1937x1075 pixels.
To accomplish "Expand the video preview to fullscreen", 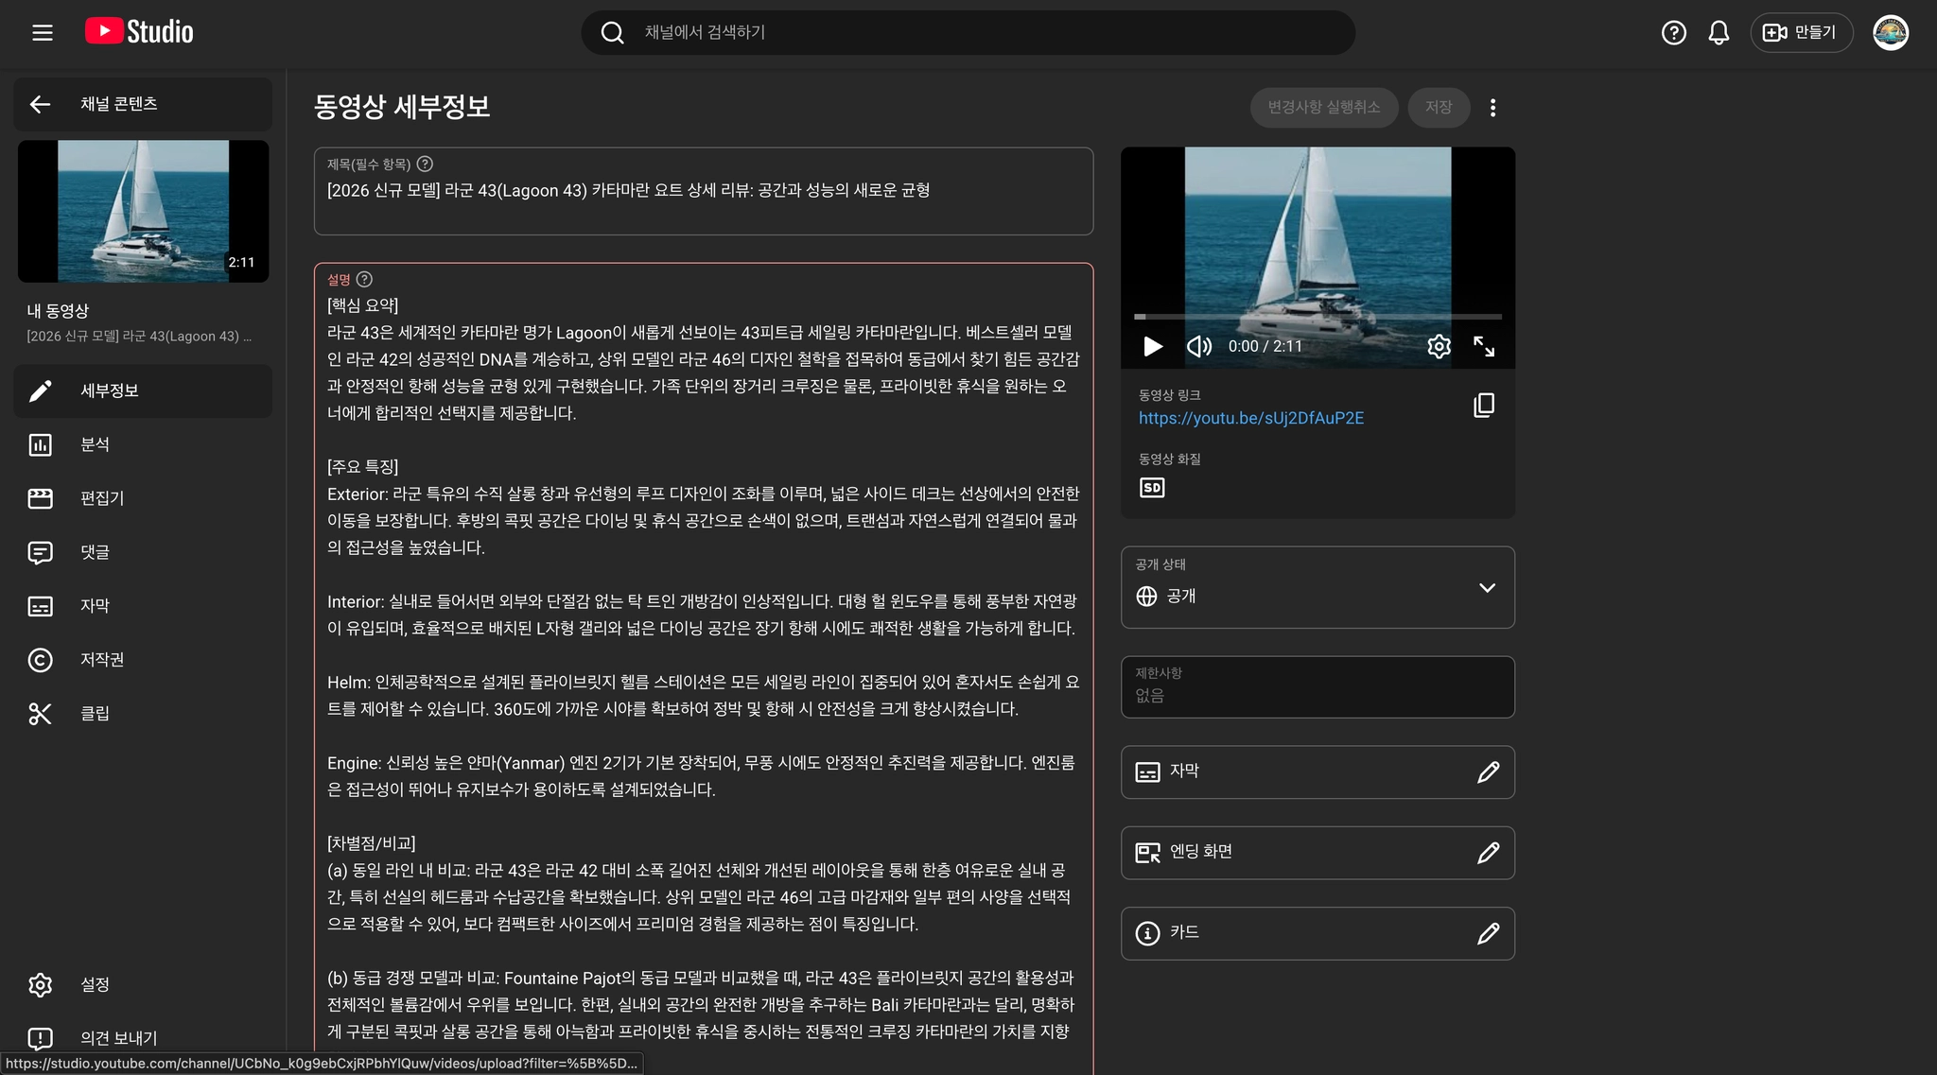I will tap(1484, 347).
